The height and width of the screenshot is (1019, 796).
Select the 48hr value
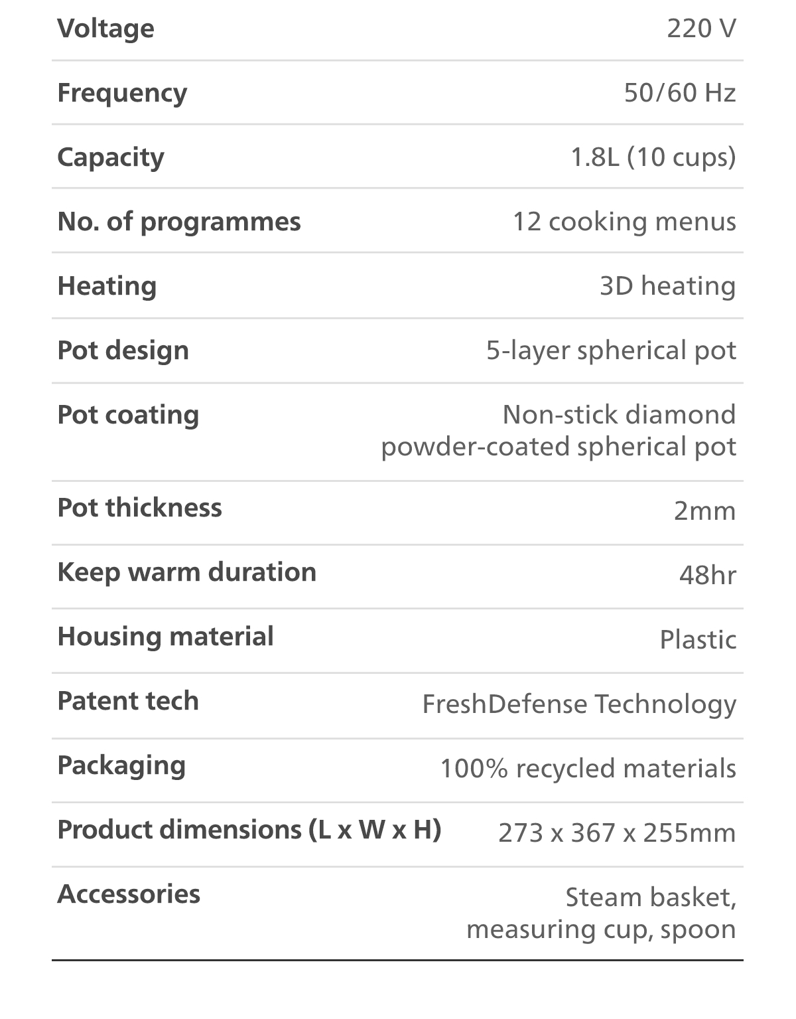(x=707, y=575)
